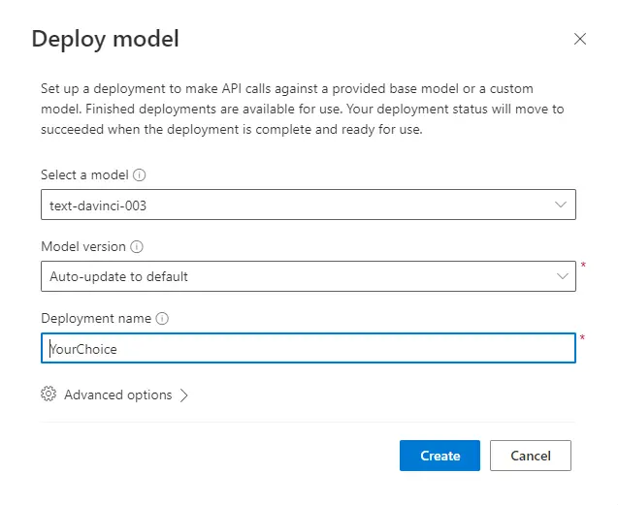Click the info icon next to Deployment name
The height and width of the screenshot is (505, 618).
tap(163, 319)
